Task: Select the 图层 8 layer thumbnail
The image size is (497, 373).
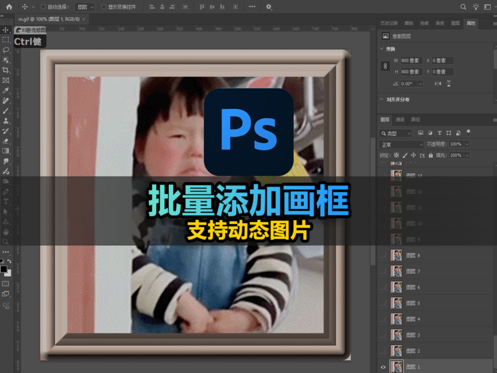Action: [x=397, y=255]
